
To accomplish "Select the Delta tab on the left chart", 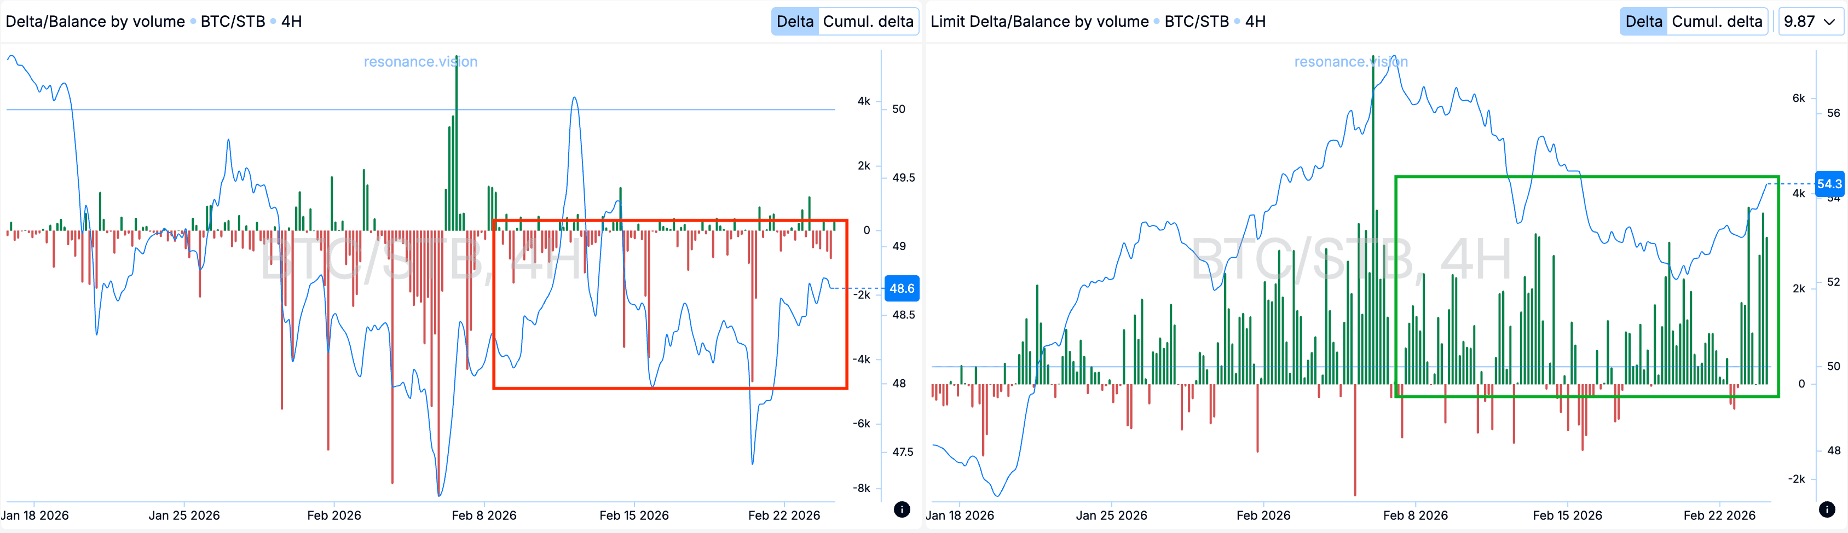I will coord(794,21).
